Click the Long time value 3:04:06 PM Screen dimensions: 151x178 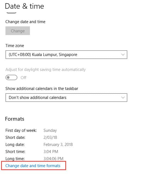point(53,159)
